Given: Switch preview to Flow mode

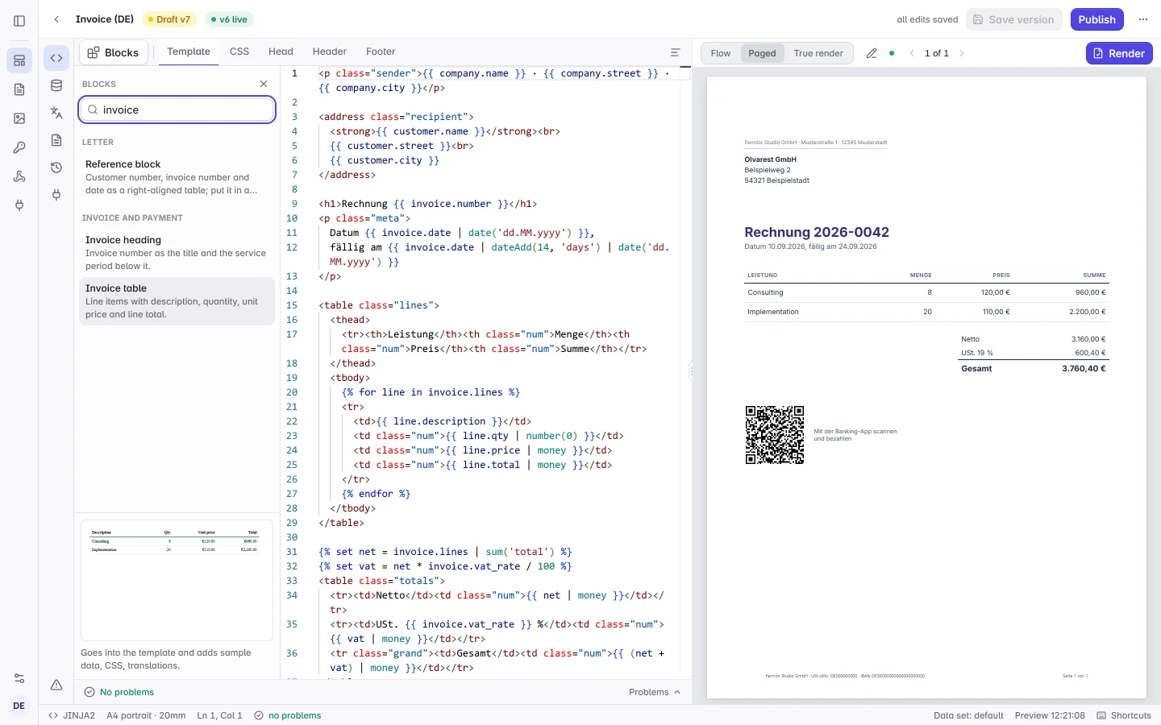Looking at the screenshot, I should (x=721, y=53).
